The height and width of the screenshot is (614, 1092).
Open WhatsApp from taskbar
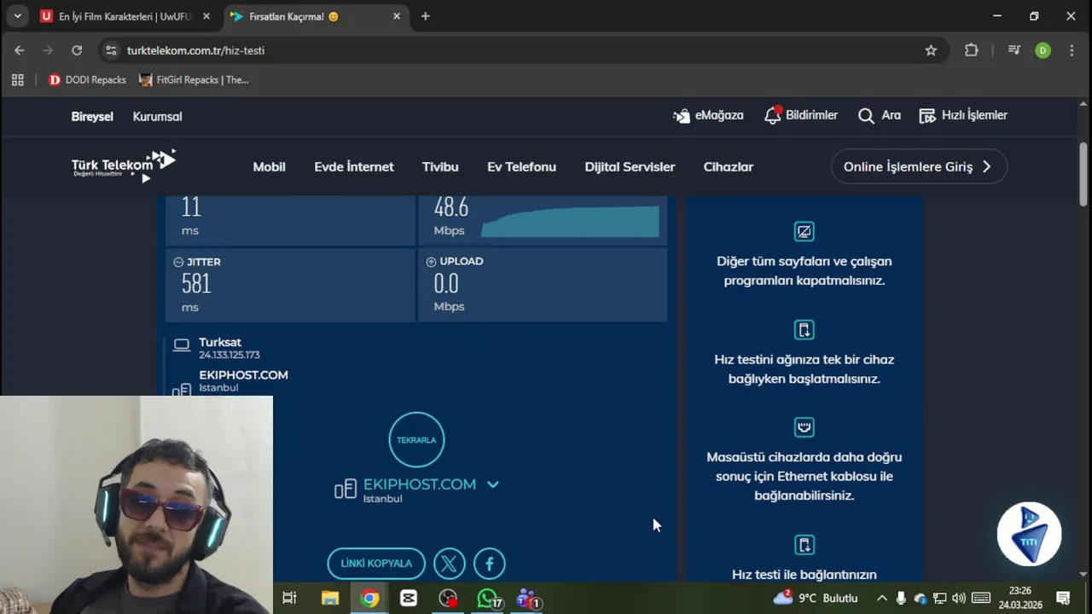click(x=487, y=599)
